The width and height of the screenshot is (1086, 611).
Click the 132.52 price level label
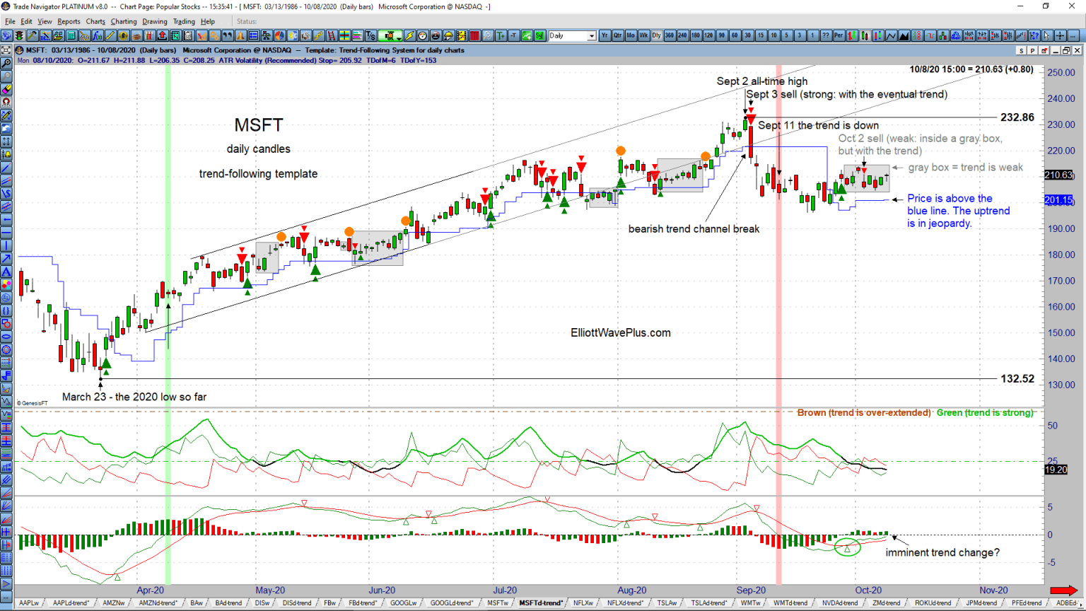(1017, 379)
